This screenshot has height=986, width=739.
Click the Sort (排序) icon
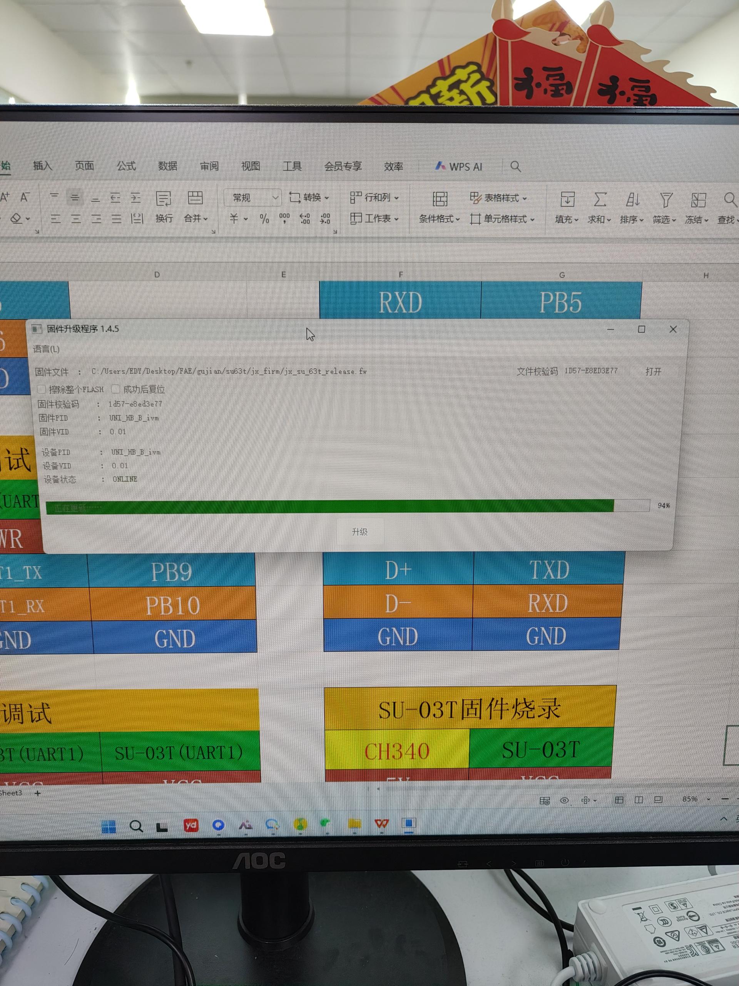tap(632, 199)
